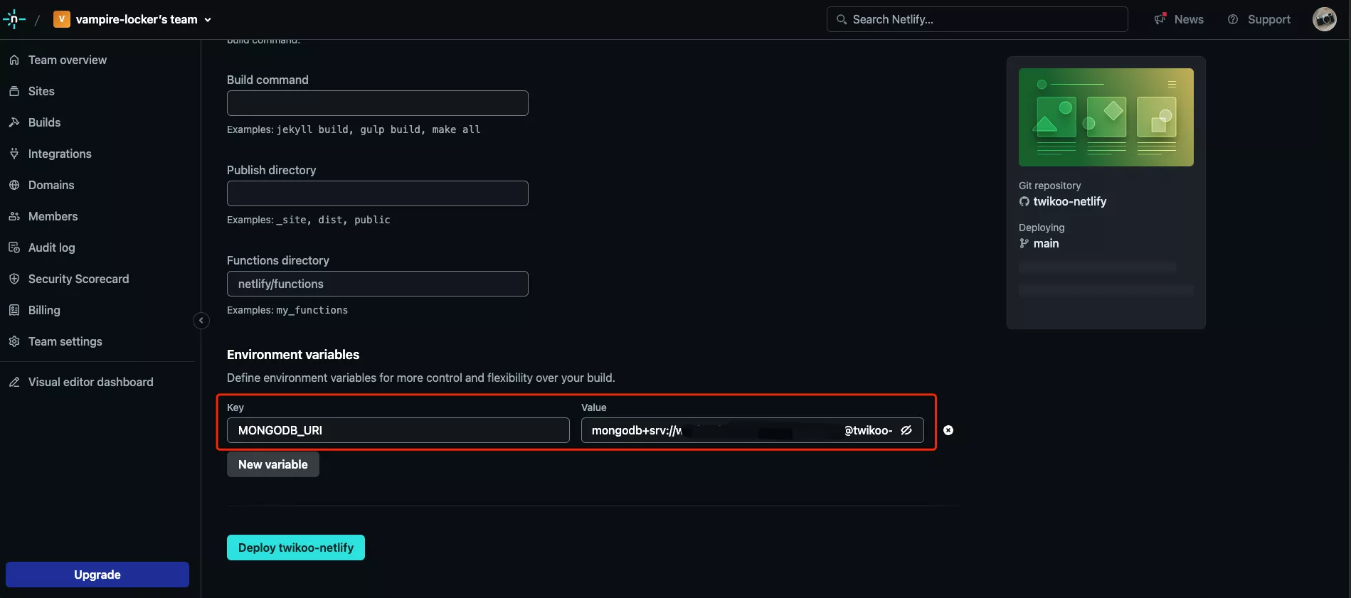The image size is (1351, 598).
Task: Click the Integrations plug icon
Action: click(14, 154)
